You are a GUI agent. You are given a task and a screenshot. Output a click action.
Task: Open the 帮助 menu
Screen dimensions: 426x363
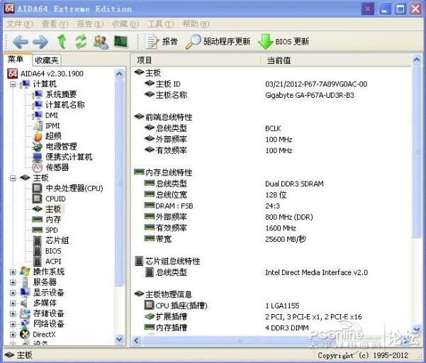point(196,24)
